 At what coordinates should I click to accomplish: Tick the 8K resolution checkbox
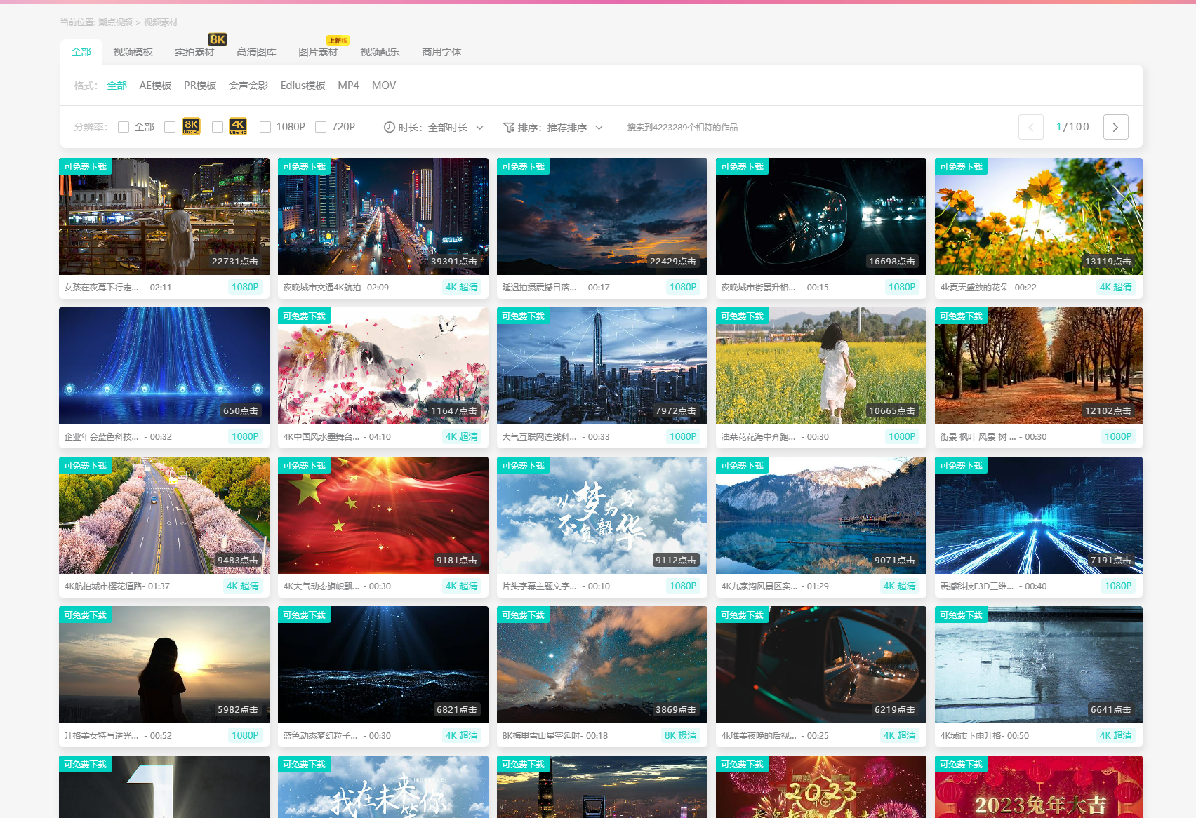pos(170,127)
